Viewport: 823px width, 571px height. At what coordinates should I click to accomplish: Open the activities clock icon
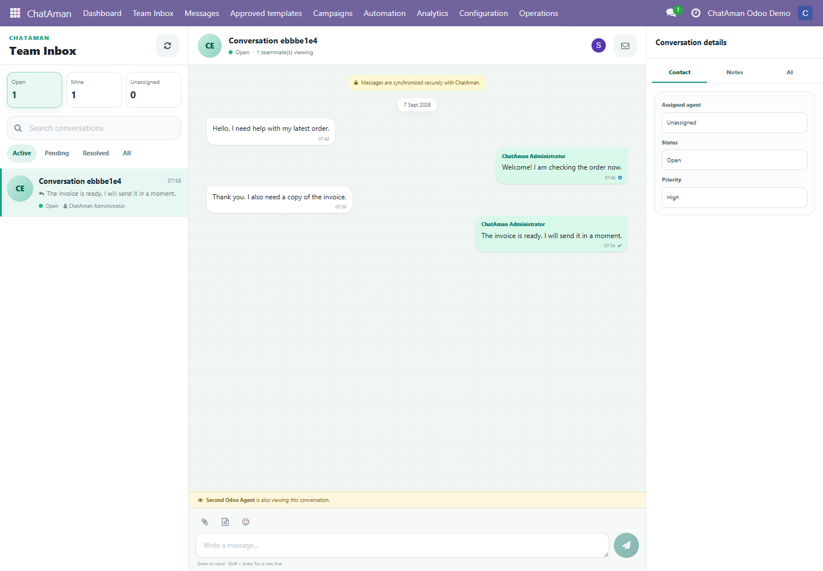(x=696, y=13)
